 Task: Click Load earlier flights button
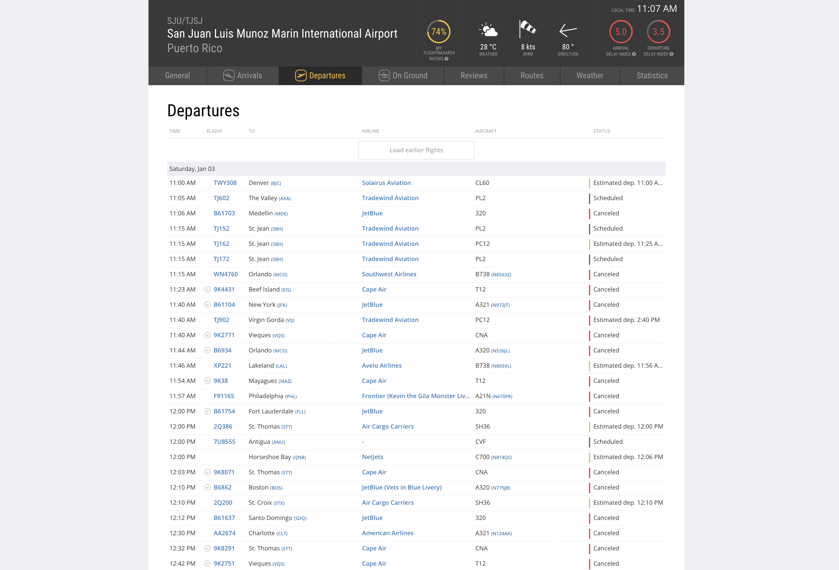[x=416, y=150]
